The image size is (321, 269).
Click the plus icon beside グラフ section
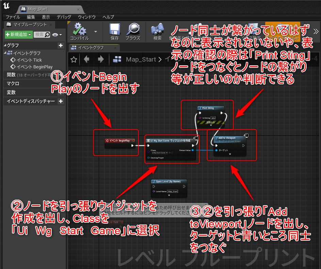point(61,45)
